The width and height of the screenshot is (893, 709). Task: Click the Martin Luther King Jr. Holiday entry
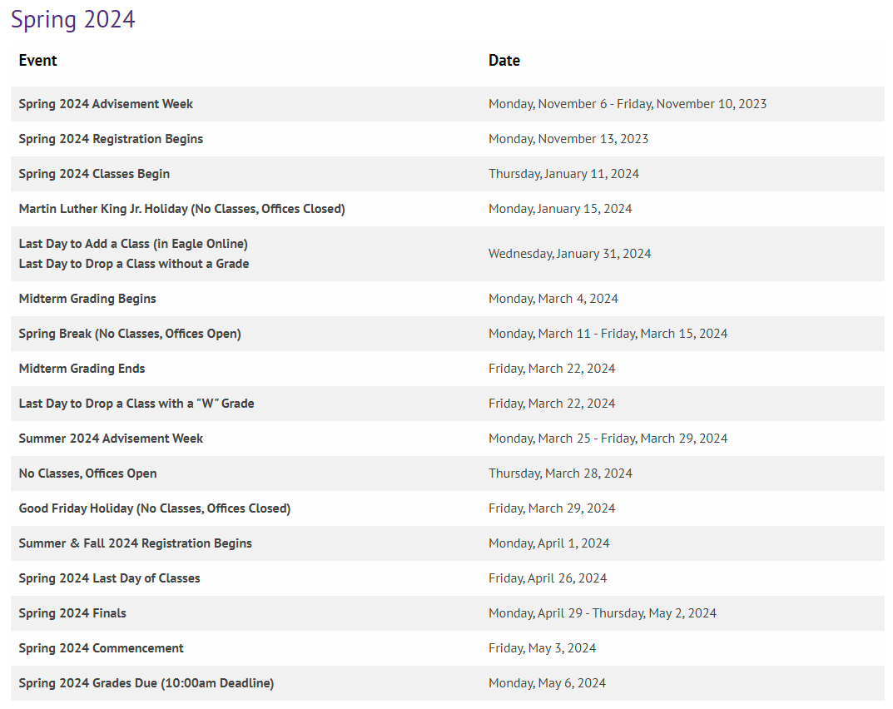(x=181, y=209)
